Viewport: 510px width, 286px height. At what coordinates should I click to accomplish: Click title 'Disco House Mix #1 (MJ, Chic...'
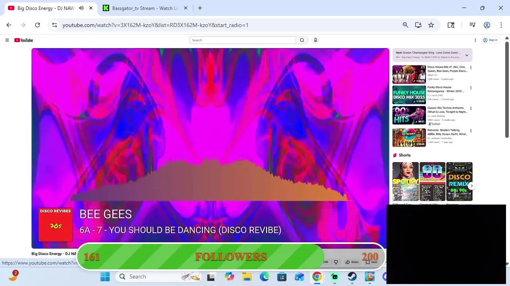pyautogui.click(x=447, y=69)
